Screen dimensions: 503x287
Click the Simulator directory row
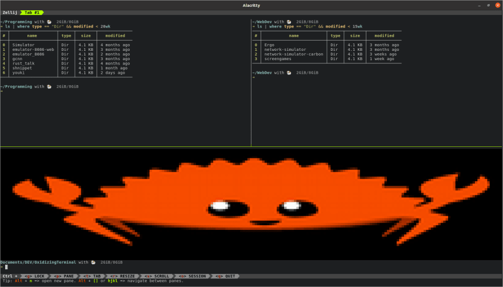[66, 45]
